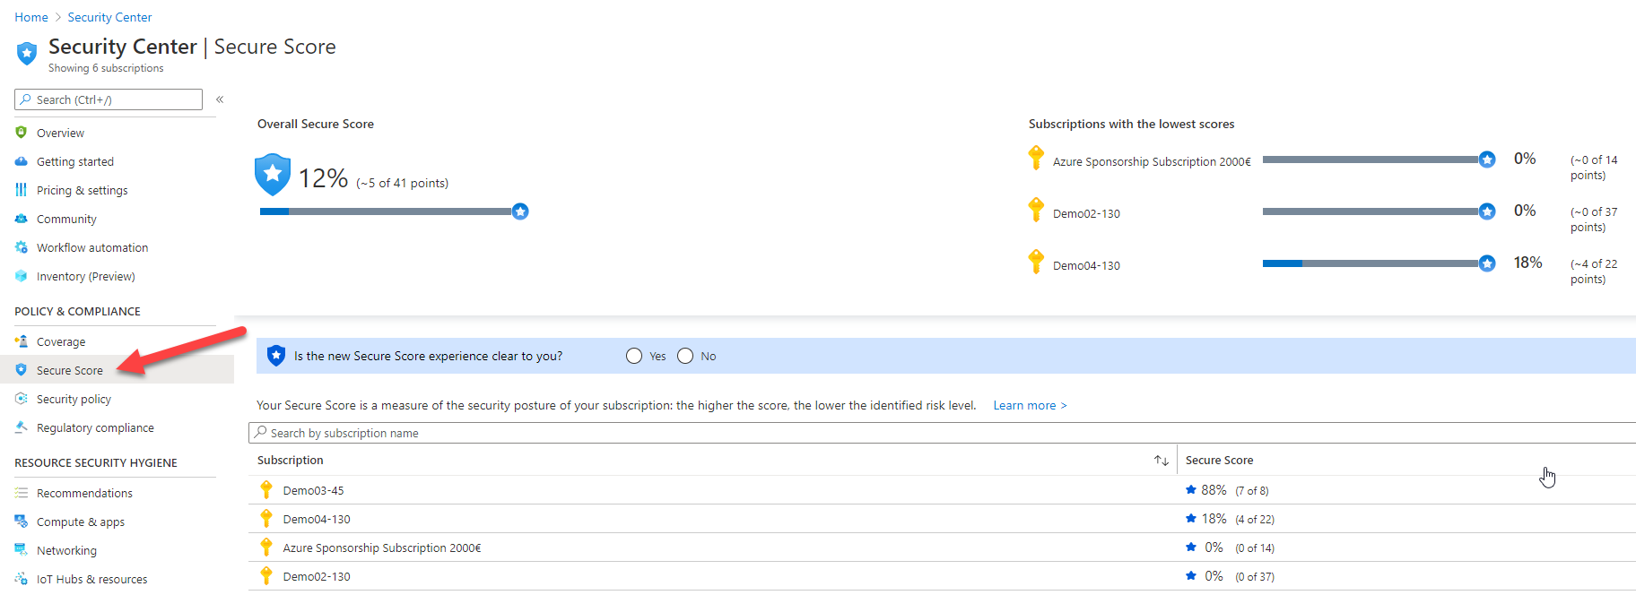
Task: Open Azure Sponsorship Subscription 2000€ in lowest scores
Action: [x=1152, y=161]
